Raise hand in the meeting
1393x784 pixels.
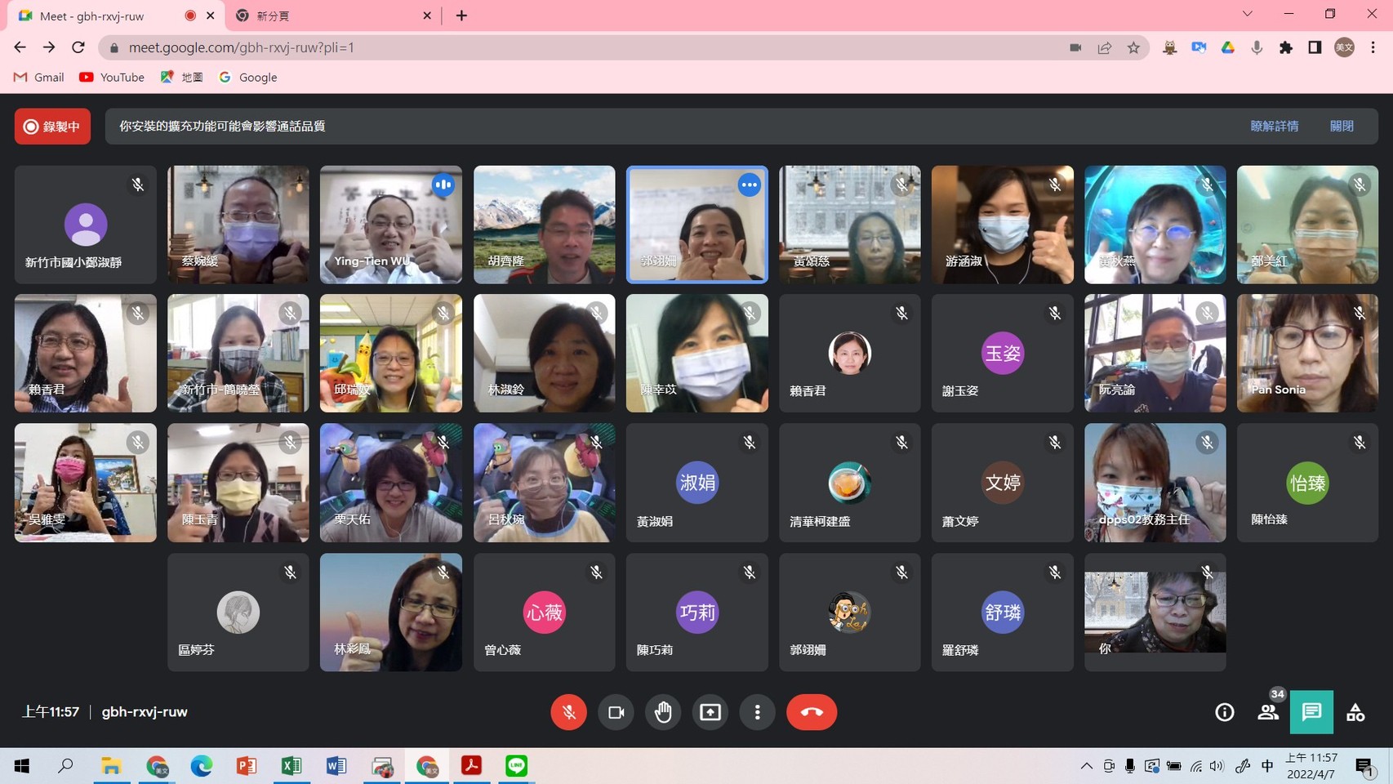tap(663, 712)
